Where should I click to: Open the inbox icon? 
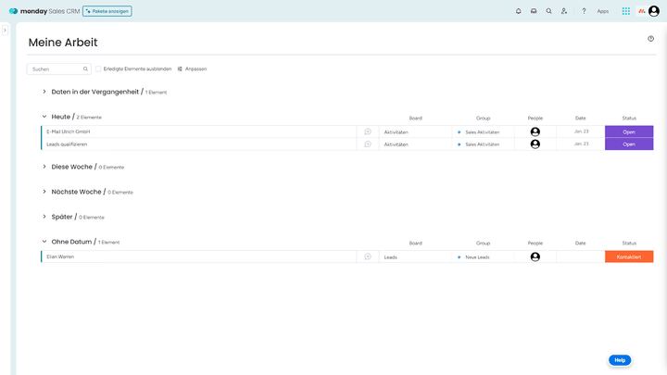pos(534,11)
